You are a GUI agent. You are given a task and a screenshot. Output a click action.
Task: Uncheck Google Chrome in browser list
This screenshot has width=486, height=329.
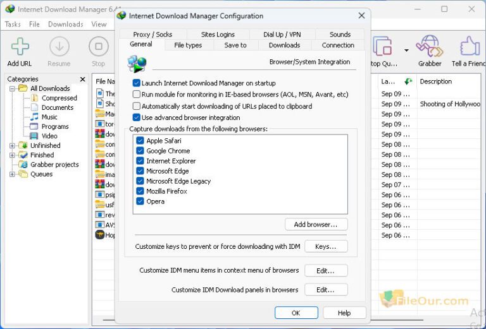click(140, 151)
